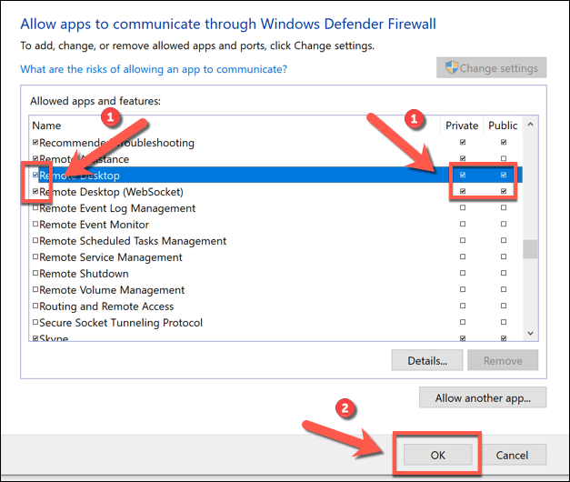Image resolution: width=570 pixels, height=482 pixels.
Task: Click the Private column header
Action: (461, 126)
